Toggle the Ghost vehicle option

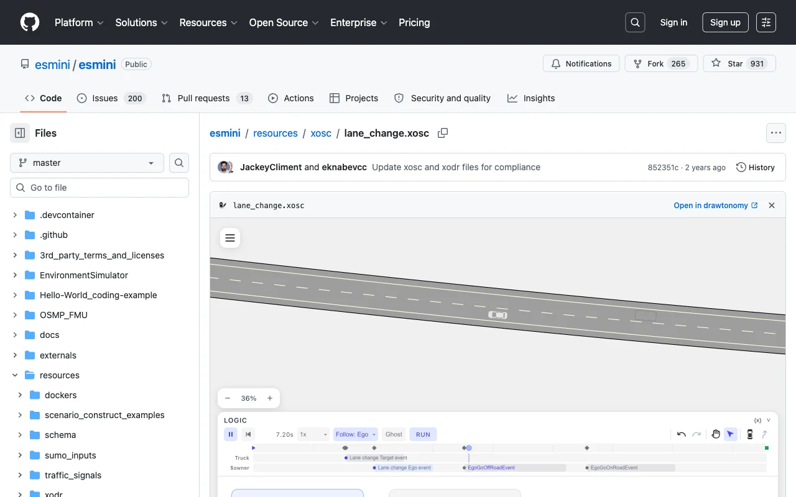click(x=394, y=434)
